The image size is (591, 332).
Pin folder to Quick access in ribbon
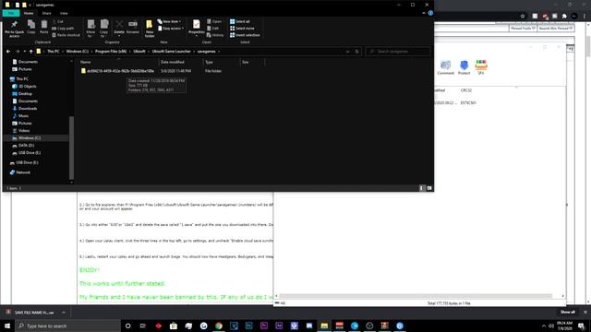click(x=15, y=29)
